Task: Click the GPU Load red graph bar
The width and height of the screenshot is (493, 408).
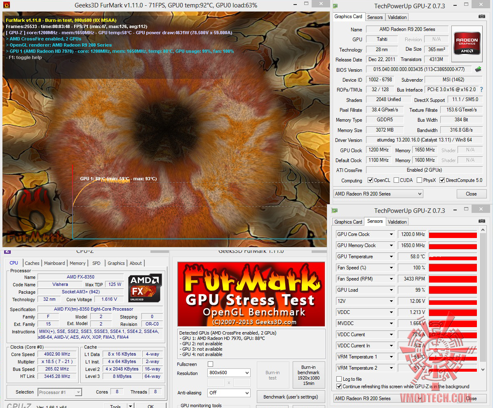Action: pyautogui.click(x=453, y=290)
